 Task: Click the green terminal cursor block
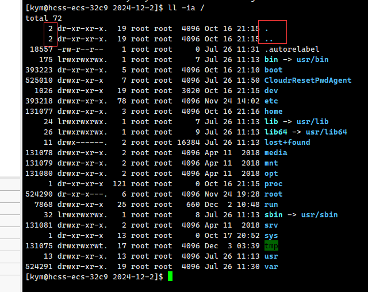170,276
